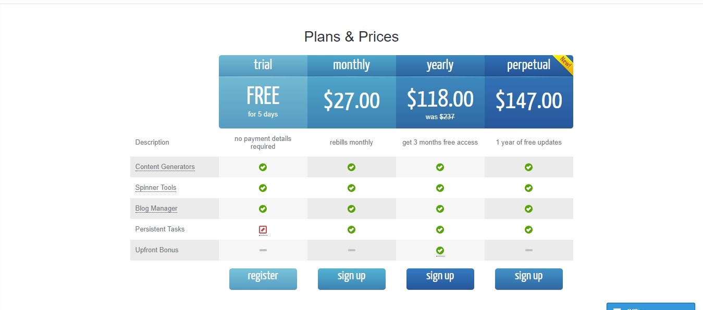Click the trial Upfront Bonus dash icon
The image size is (703, 310).
[263, 250]
